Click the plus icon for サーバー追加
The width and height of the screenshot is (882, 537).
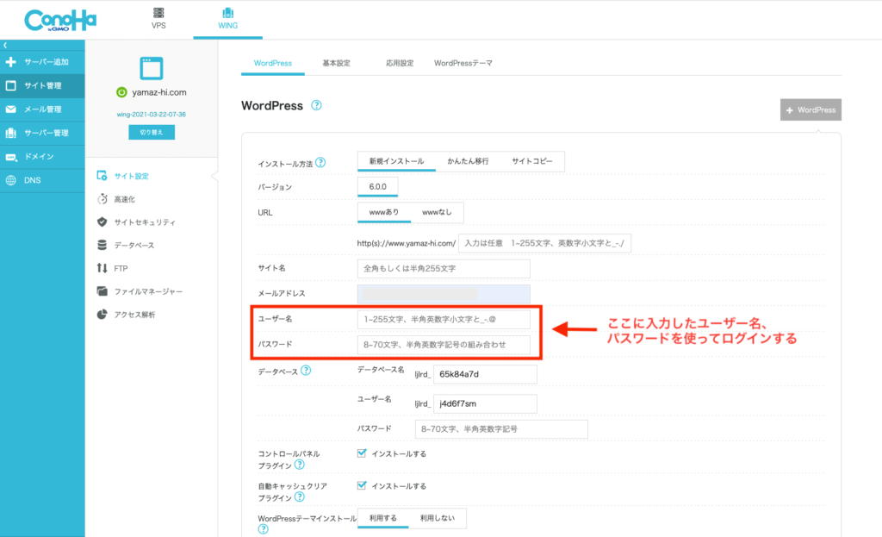click(10, 62)
